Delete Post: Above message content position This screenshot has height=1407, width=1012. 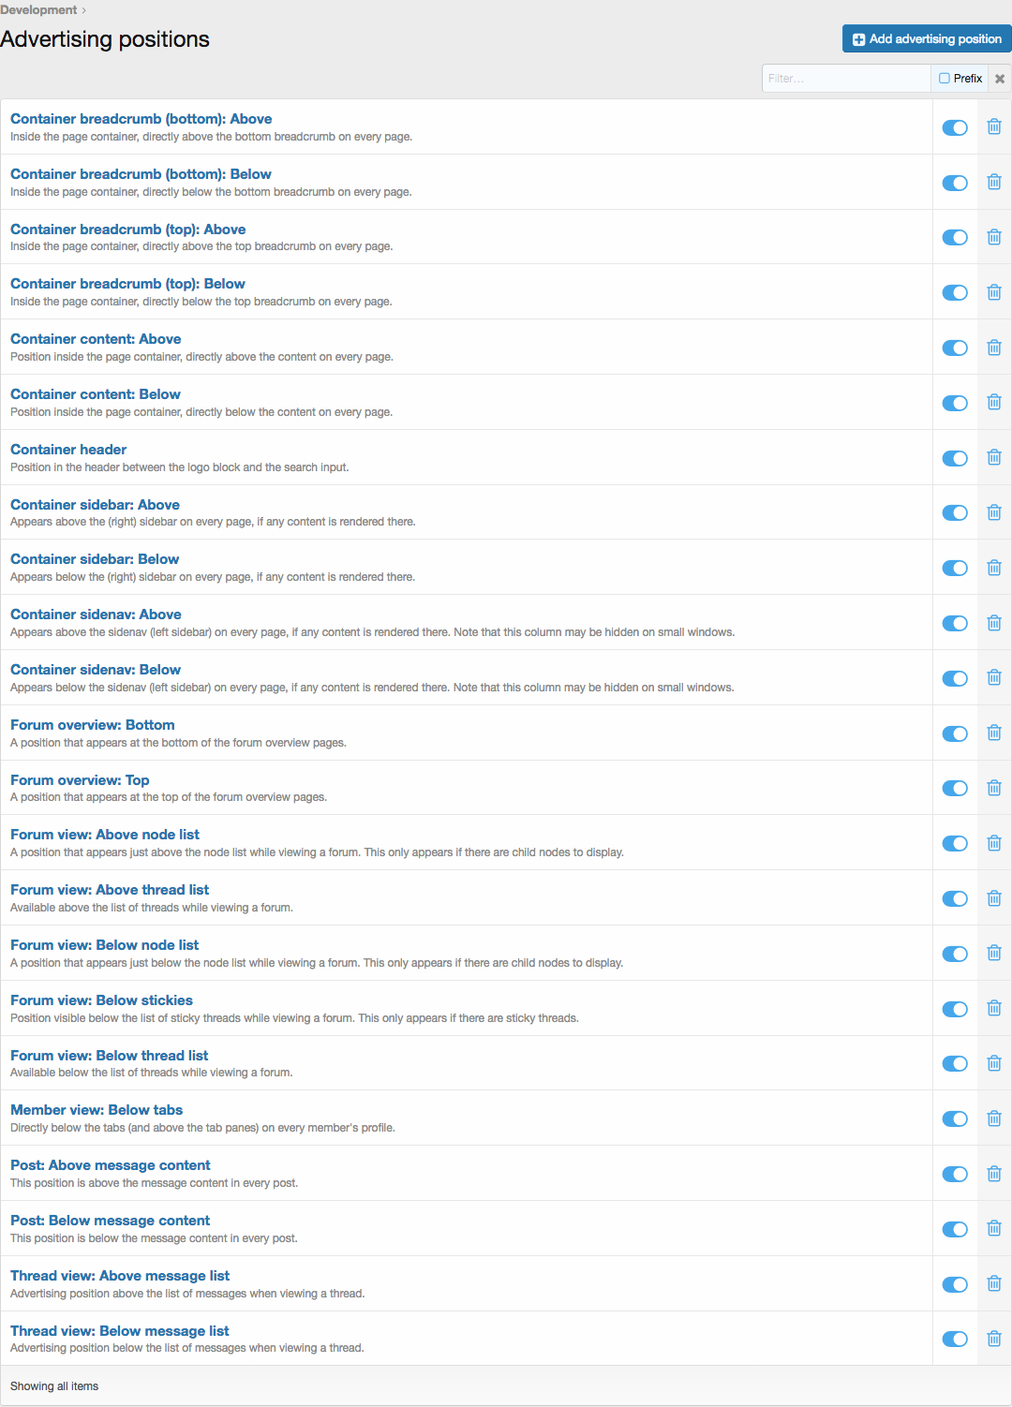[994, 1174]
